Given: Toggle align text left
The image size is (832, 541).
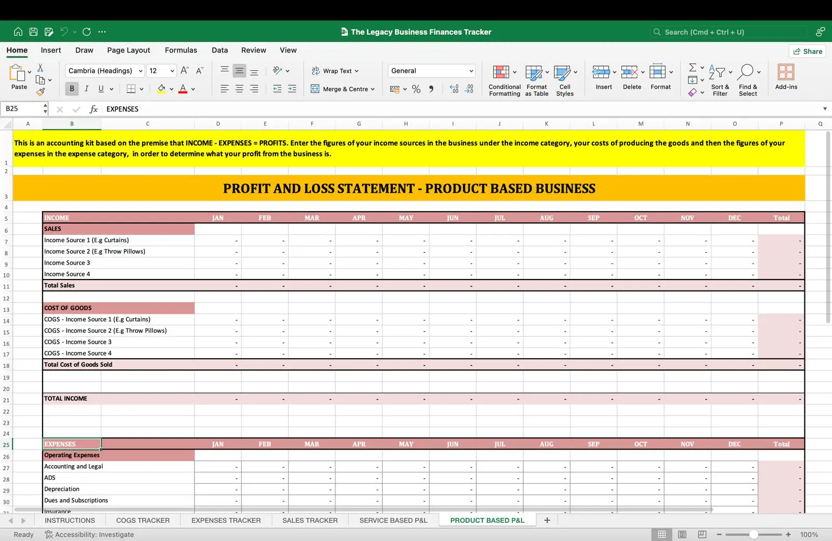Looking at the screenshot, I should 225,89.
